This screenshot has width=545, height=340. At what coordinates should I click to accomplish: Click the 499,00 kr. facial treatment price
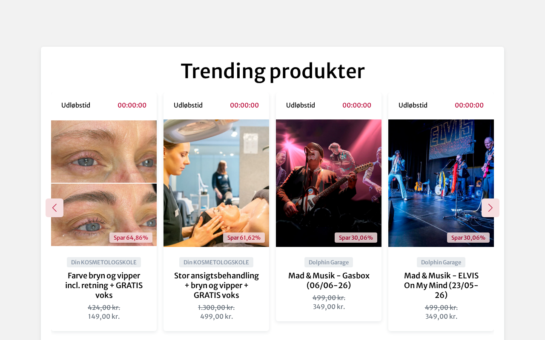point(216,317)
